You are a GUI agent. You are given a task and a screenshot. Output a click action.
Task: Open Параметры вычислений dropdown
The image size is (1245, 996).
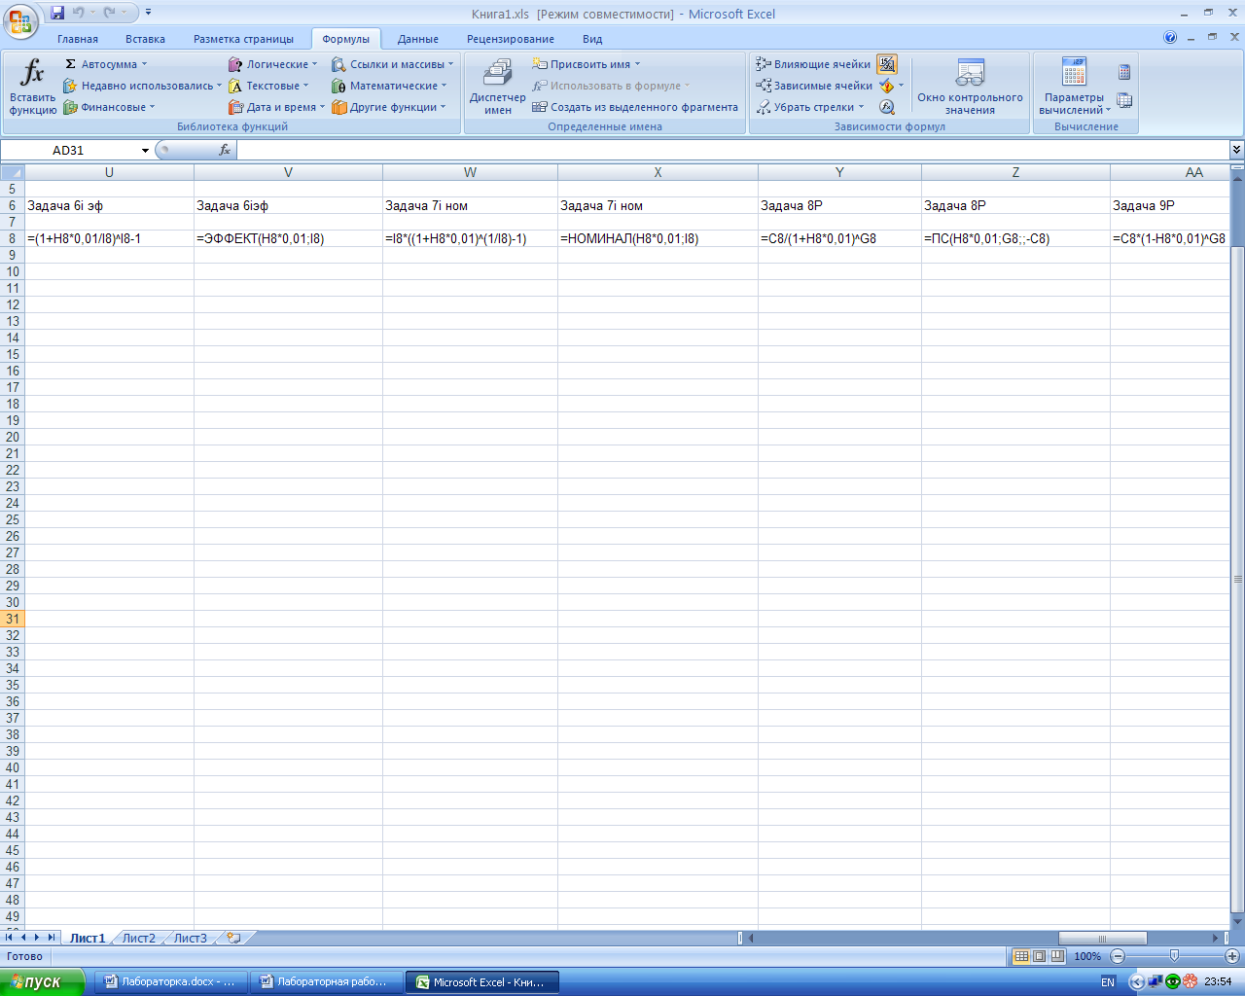pyautogui.click(x=1074, y=87)
